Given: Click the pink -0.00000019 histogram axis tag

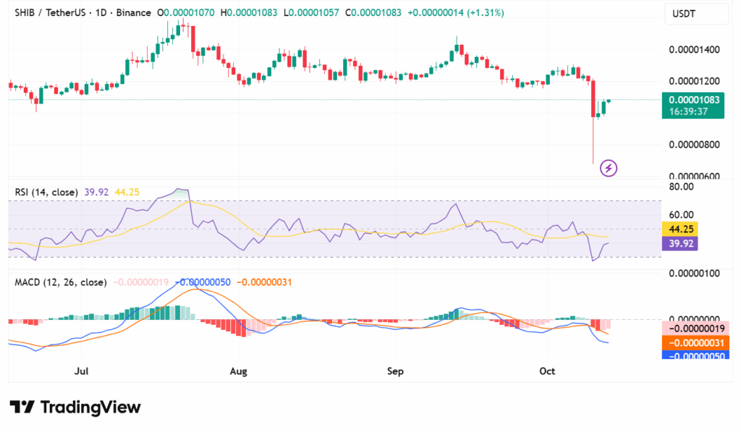Looking at the screenshot, I should click(x=693, y=329).
